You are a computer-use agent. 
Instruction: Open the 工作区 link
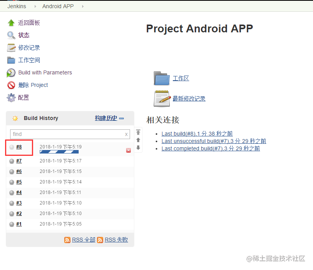181,78
